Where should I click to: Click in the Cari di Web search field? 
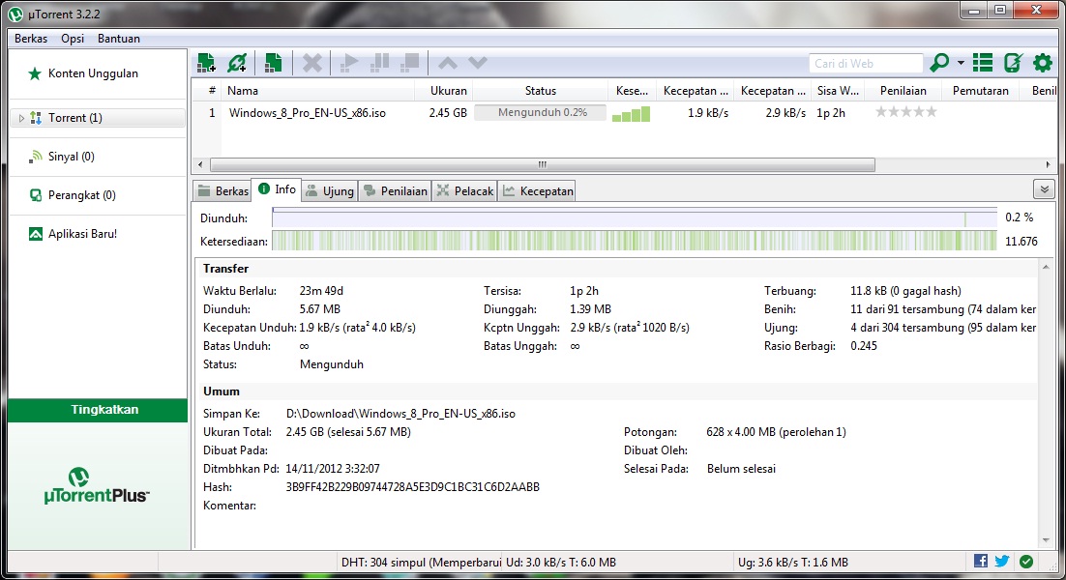[866, 63]
